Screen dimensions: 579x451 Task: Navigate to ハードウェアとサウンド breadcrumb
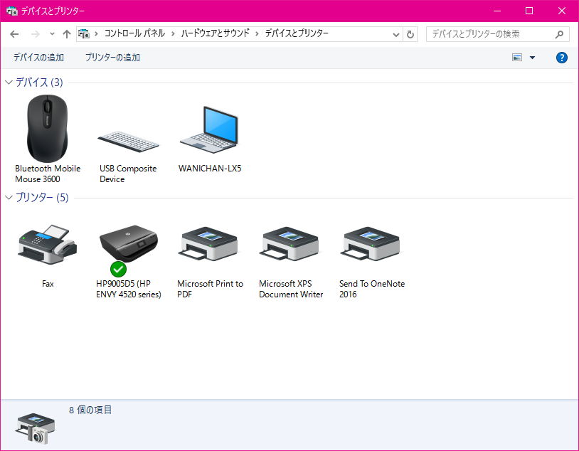[x=216, y=33]
